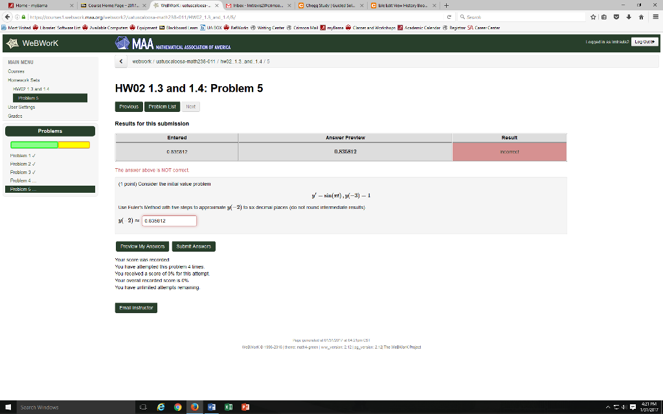Viewport: 663px width, 414px height.
Task: Click the Submit Answers button
Action: pos(194,246)
